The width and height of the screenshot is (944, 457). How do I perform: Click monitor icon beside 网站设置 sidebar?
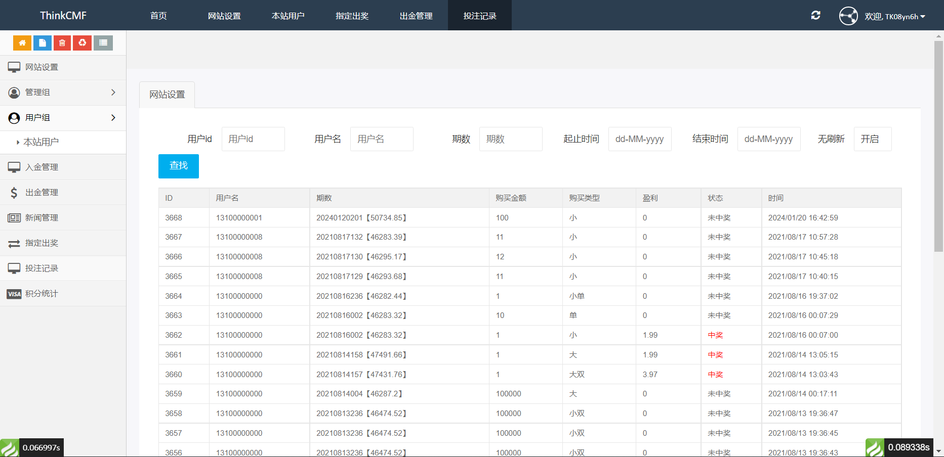[x=14, y=67]
